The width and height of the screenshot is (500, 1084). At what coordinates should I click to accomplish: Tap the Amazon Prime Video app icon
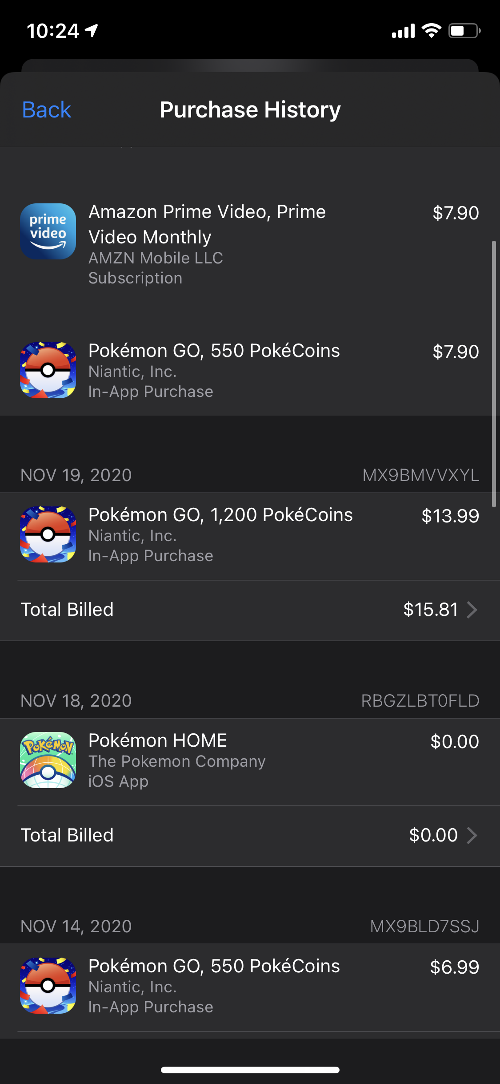[48, 231]
